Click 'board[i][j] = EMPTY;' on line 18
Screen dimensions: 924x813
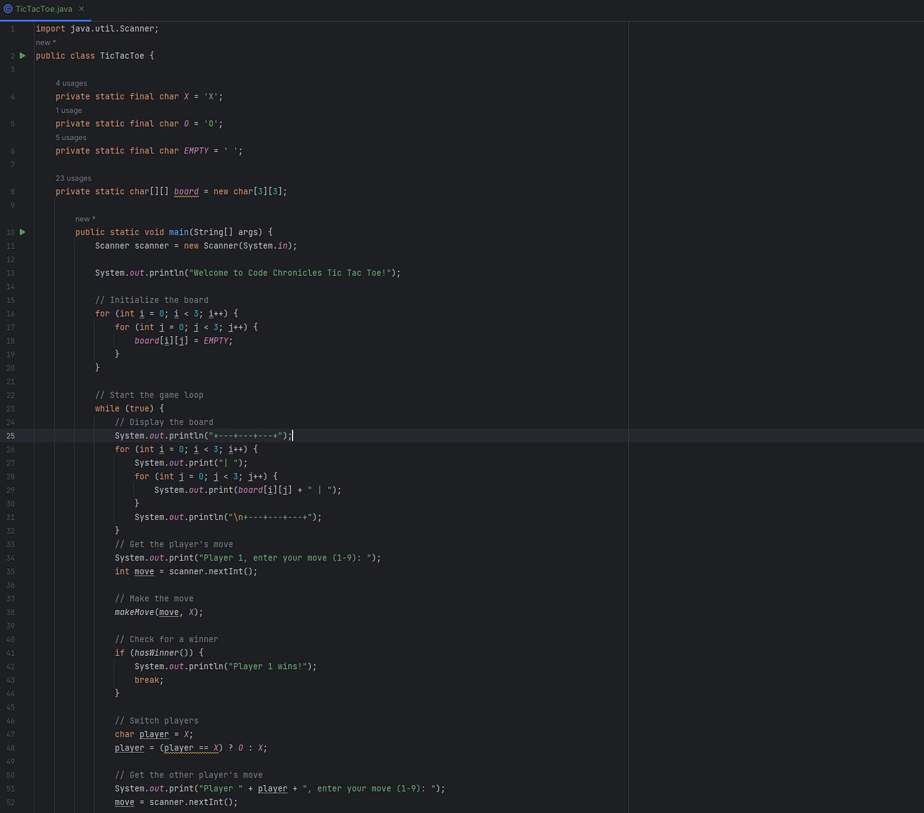tap(184, 341)
